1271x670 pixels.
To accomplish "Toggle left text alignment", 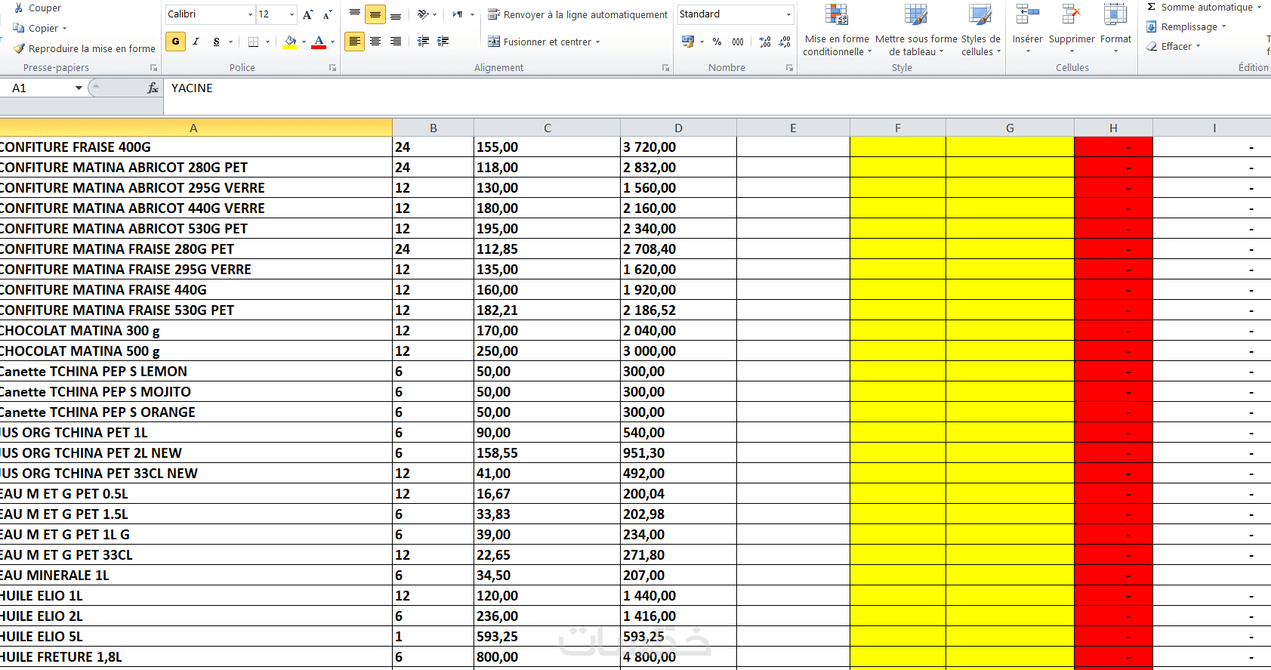I will (x=355, y=42).
